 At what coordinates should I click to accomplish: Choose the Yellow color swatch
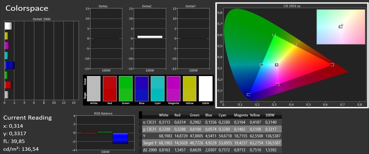click(190, 89)
